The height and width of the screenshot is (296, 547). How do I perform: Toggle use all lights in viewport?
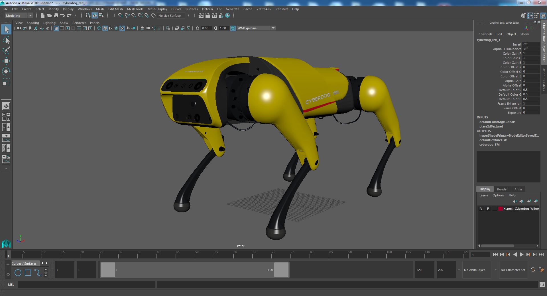[128, 28]
